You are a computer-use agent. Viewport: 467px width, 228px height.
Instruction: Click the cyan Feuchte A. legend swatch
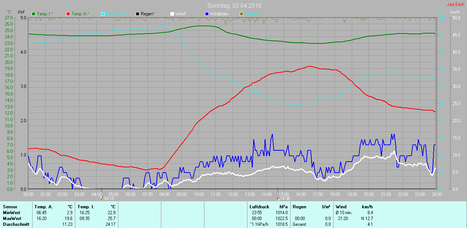(103, 14)
